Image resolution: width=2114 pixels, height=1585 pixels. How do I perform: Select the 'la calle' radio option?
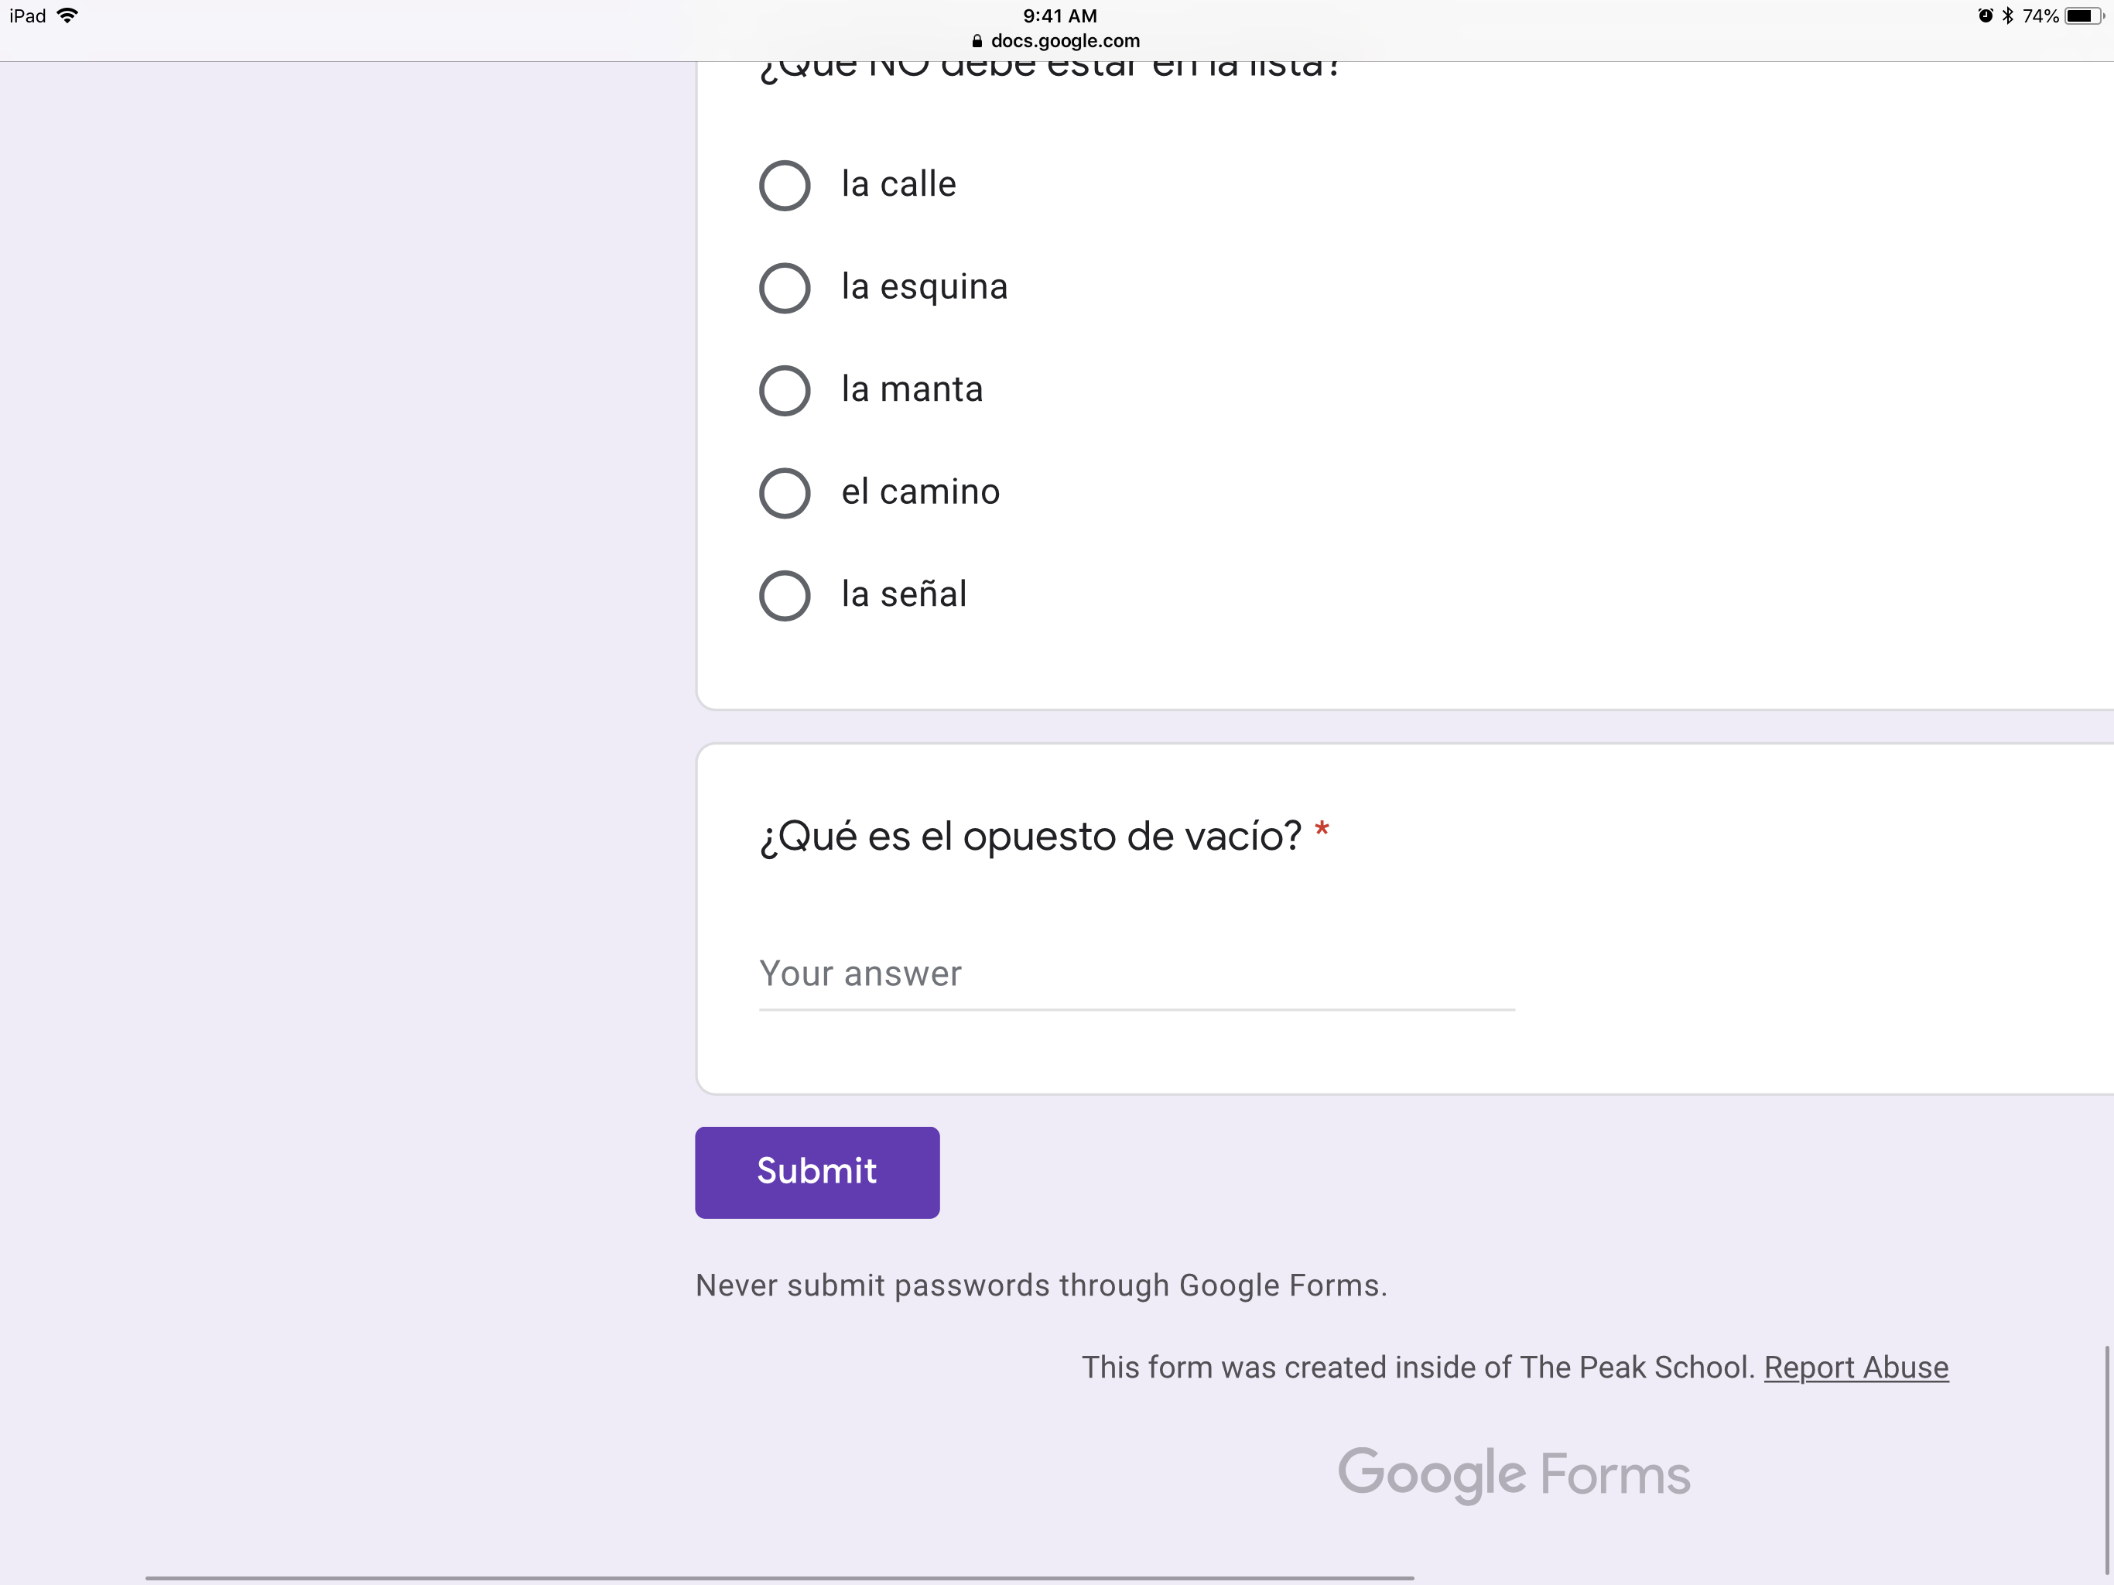pyautogui.click(x=784, y=186)
